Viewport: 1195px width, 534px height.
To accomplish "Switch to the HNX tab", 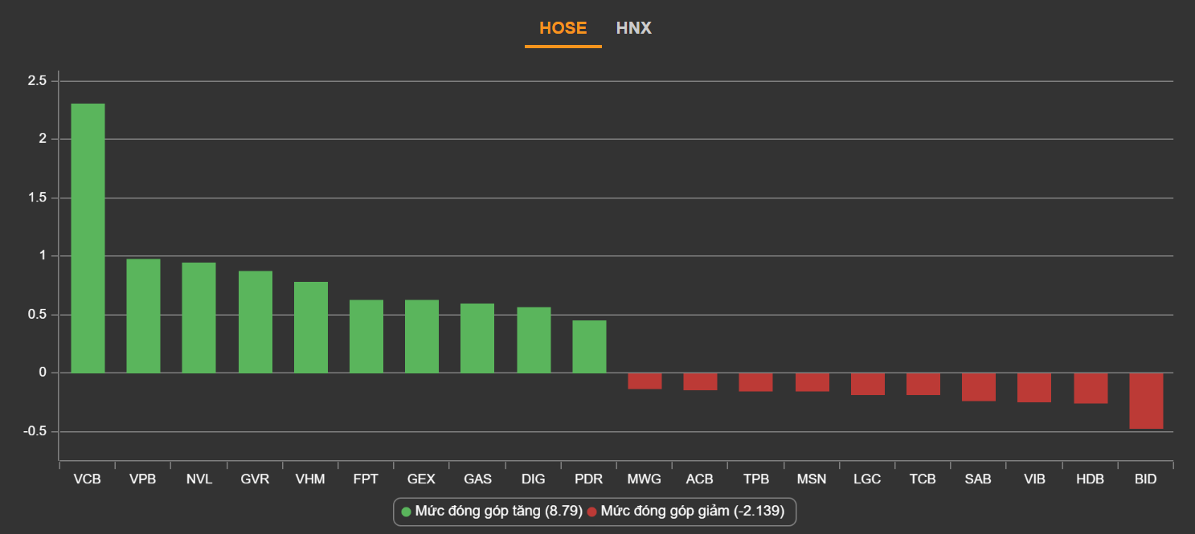I will 633,28.
